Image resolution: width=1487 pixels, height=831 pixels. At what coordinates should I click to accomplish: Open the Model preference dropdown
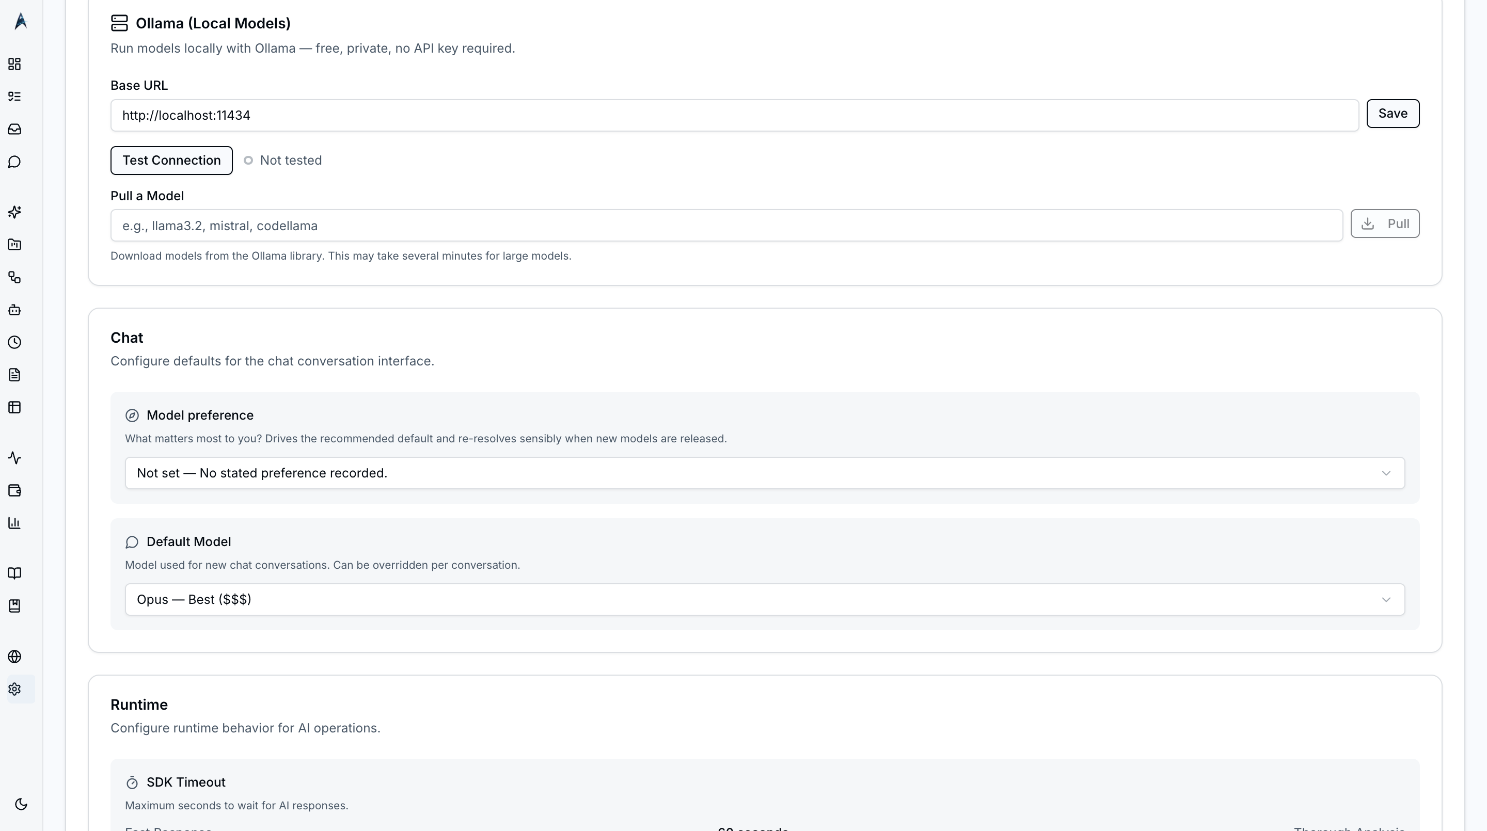(765, 473)
